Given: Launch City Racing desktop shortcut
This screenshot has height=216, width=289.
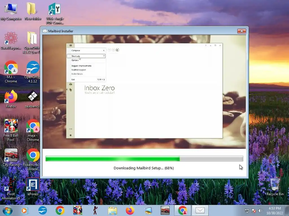Looking at the screenshot, I should click(11, 157).
